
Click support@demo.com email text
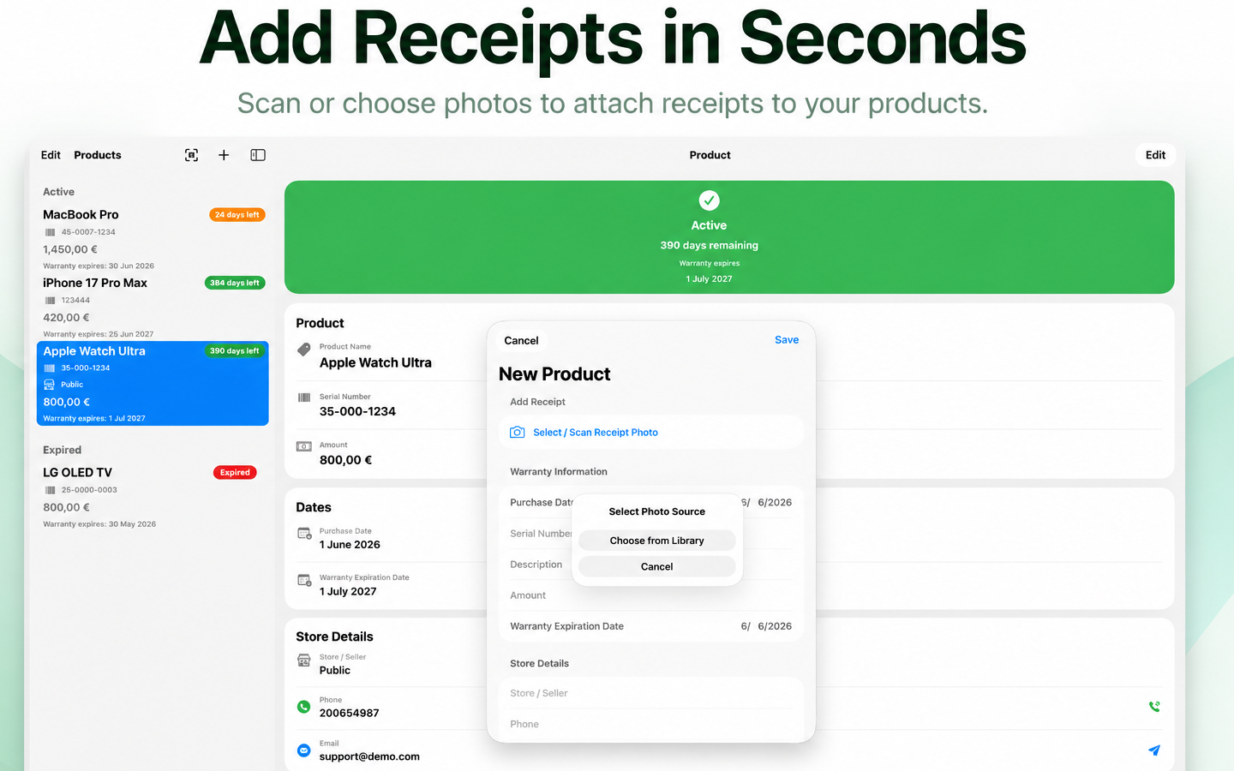(x=369, y=756)
